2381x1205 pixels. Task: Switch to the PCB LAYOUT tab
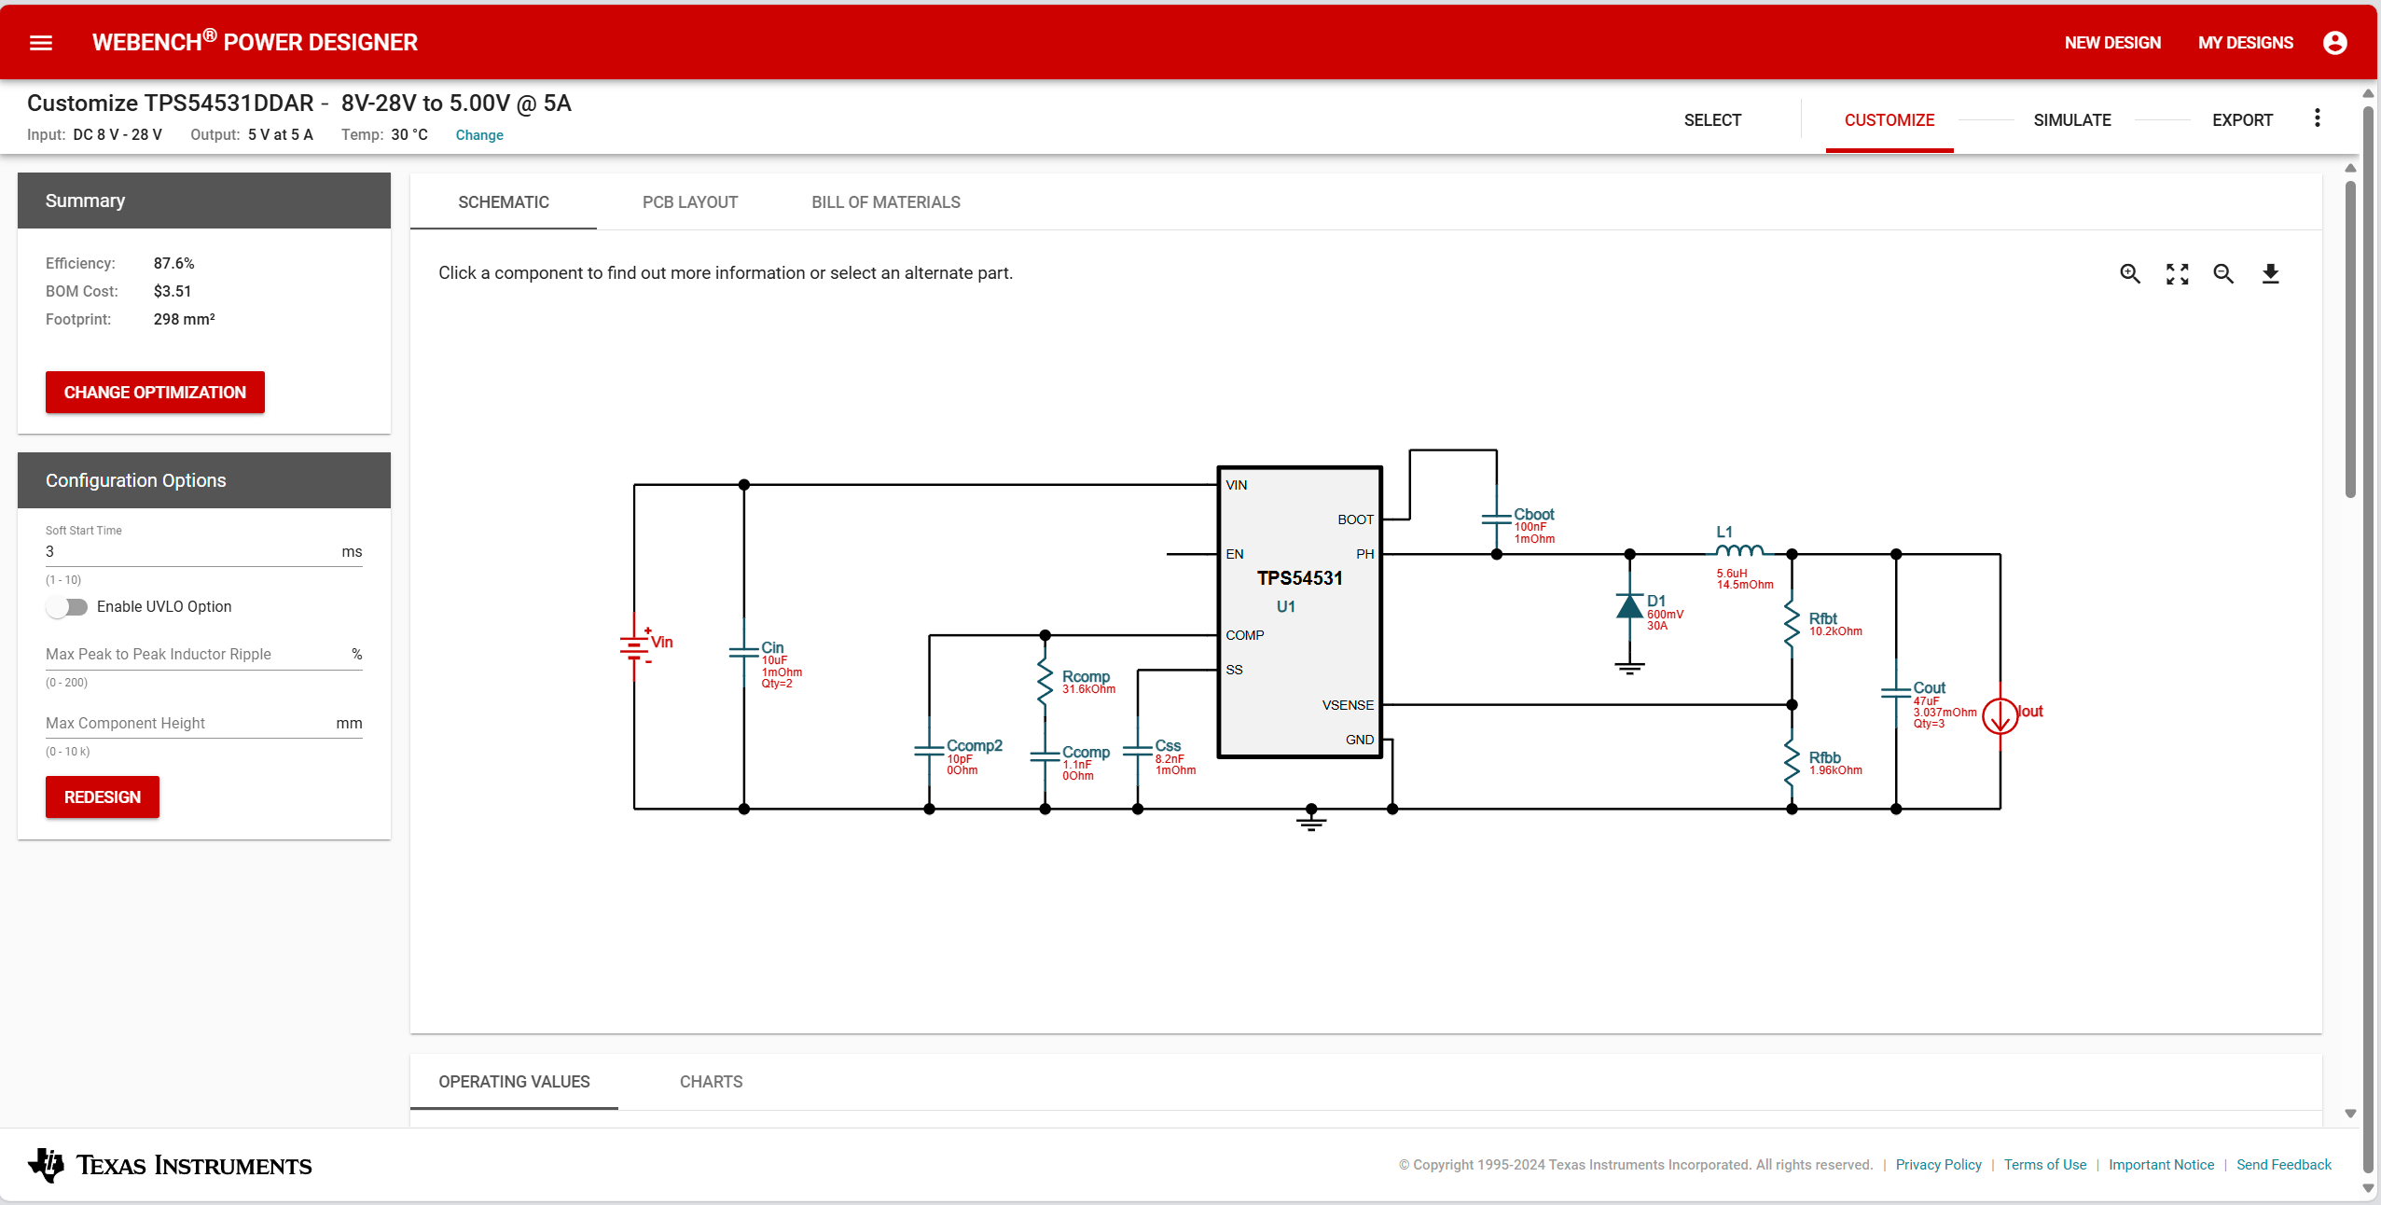click(x=690, y=202)
